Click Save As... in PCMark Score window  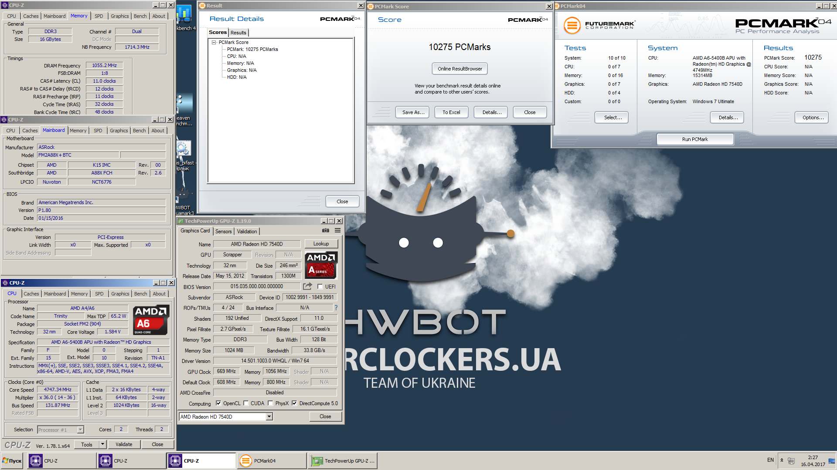[413, 112]
